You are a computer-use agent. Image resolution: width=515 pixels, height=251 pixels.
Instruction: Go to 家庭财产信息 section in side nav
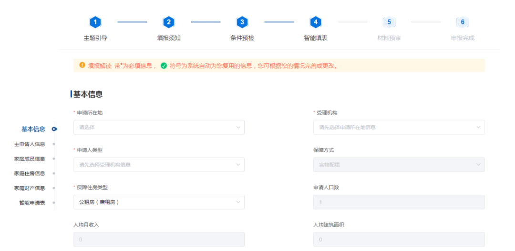click(30, 188)
